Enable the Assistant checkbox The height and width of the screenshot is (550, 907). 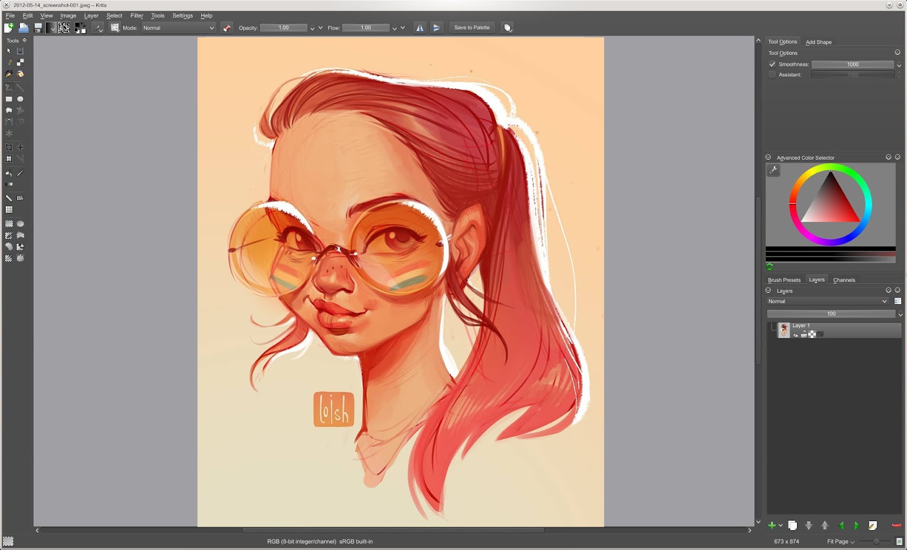click(x=772, y=75)
